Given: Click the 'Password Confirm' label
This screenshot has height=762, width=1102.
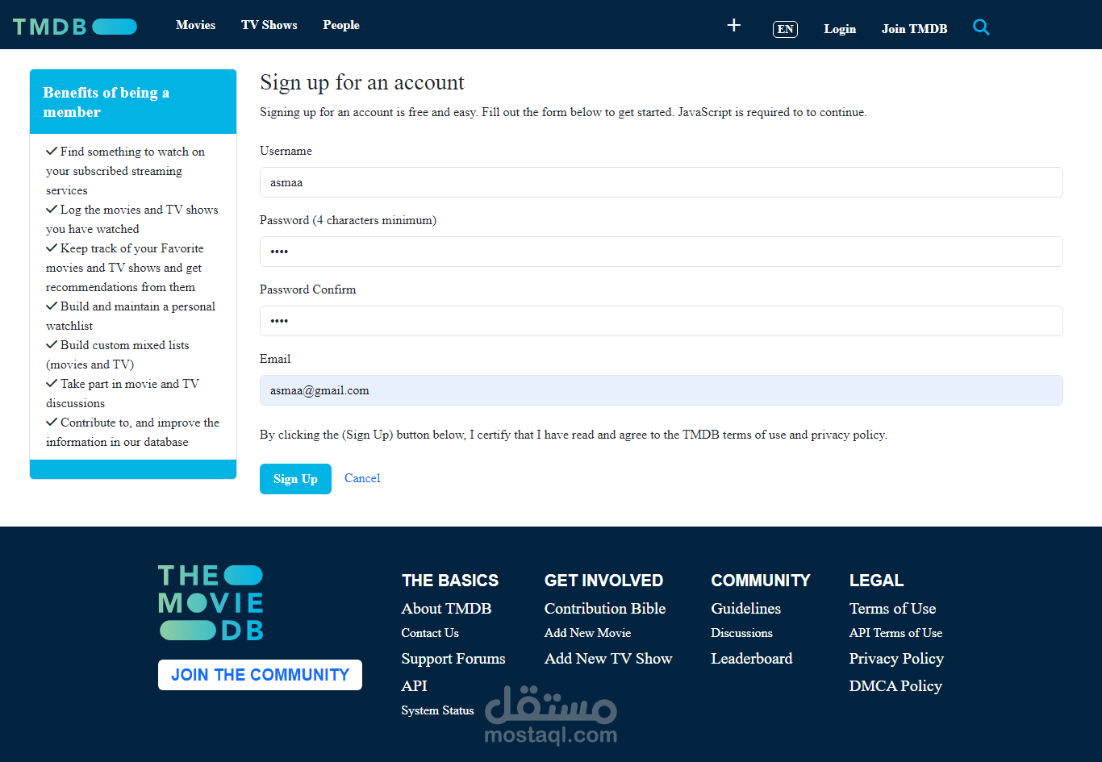Looking at the screenshot, I should coord(307,289).
